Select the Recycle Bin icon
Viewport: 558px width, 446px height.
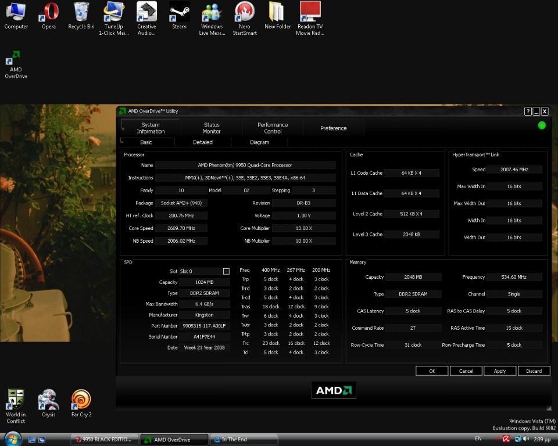pos(81,16)
